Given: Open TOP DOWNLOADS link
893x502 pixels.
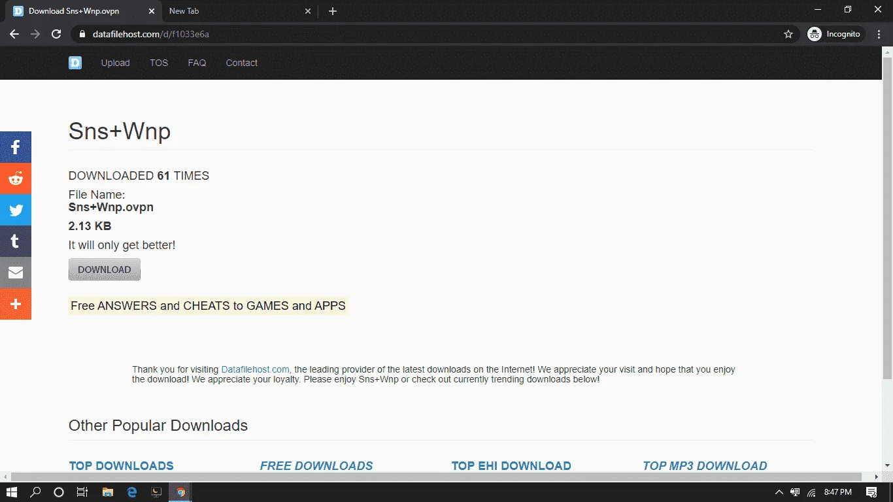Looking at the screenshot, I should pyautogui.click(x=121, y=465).
